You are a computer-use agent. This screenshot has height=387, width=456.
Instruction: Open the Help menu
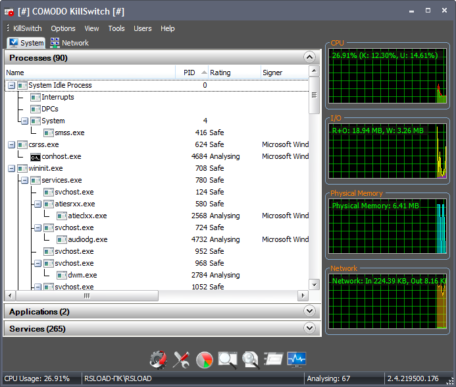pos(168,28)
